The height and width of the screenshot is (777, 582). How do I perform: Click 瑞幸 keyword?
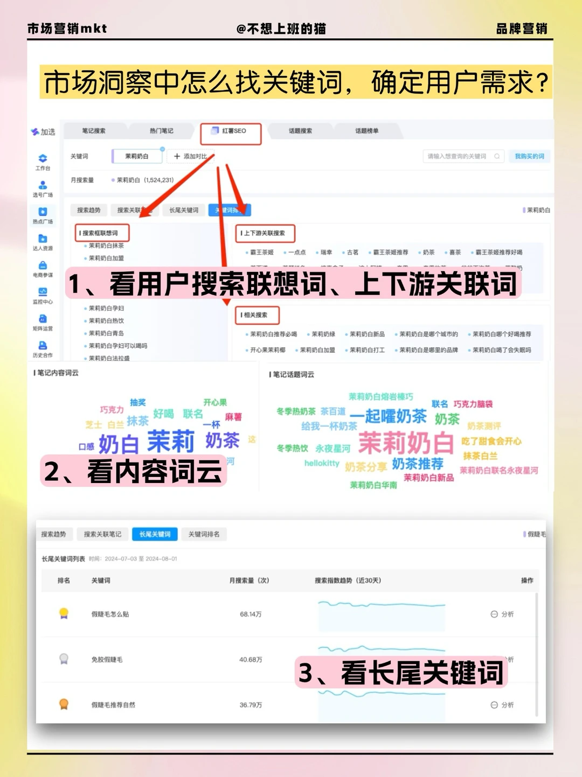(x=326, y=252)
